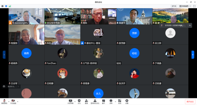
Task: Enter fullscreen with top-right expand icon
Action: (x=194, y=6)
